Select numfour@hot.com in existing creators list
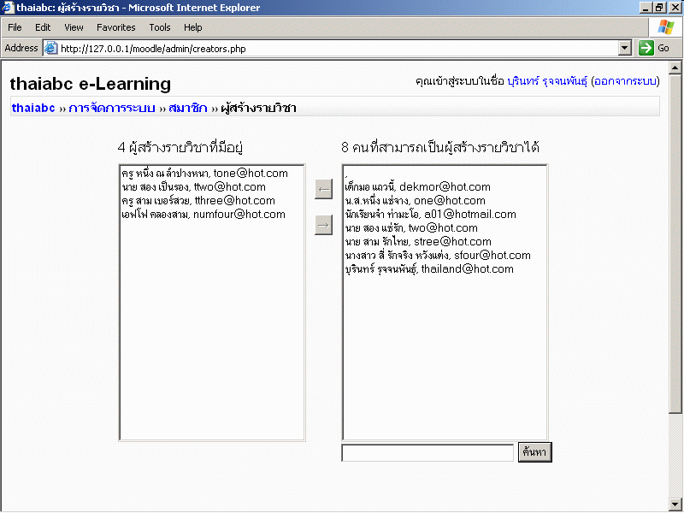 (x=203, y=215)
